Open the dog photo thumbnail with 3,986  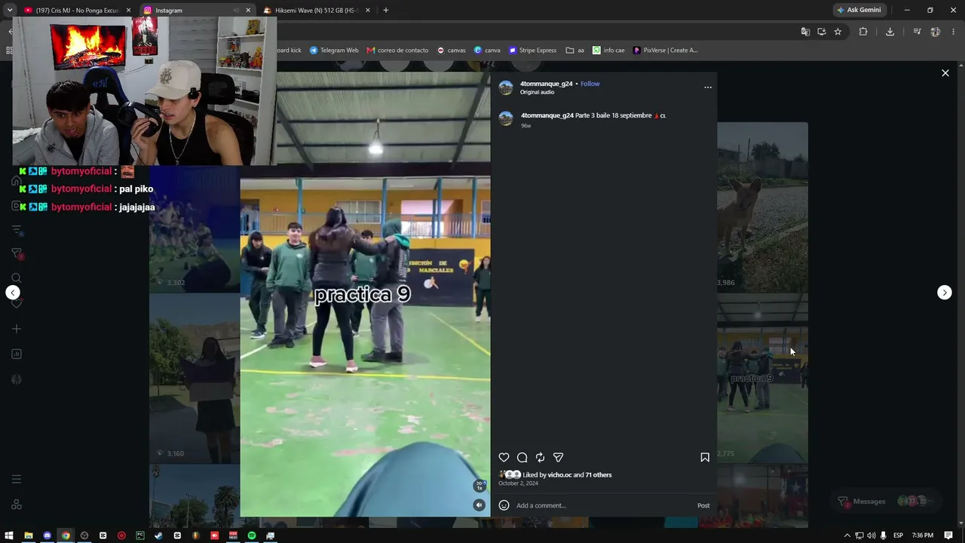(x=762, y=207)
